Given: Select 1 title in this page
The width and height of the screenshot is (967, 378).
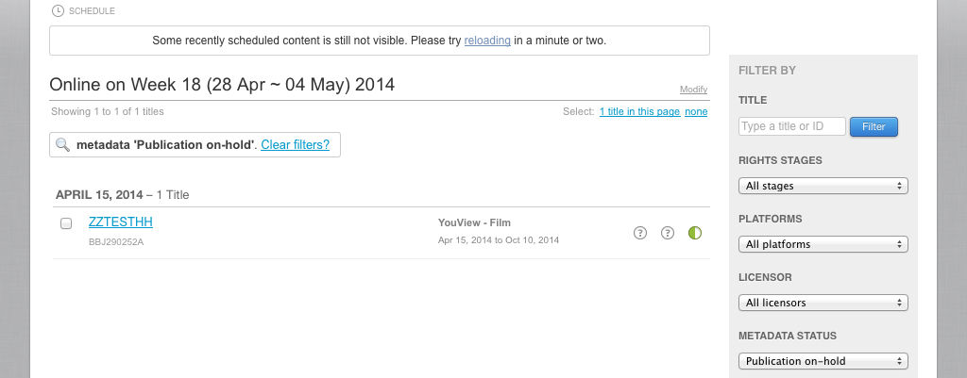Looking at the screenshot, I should click(639, 111).
